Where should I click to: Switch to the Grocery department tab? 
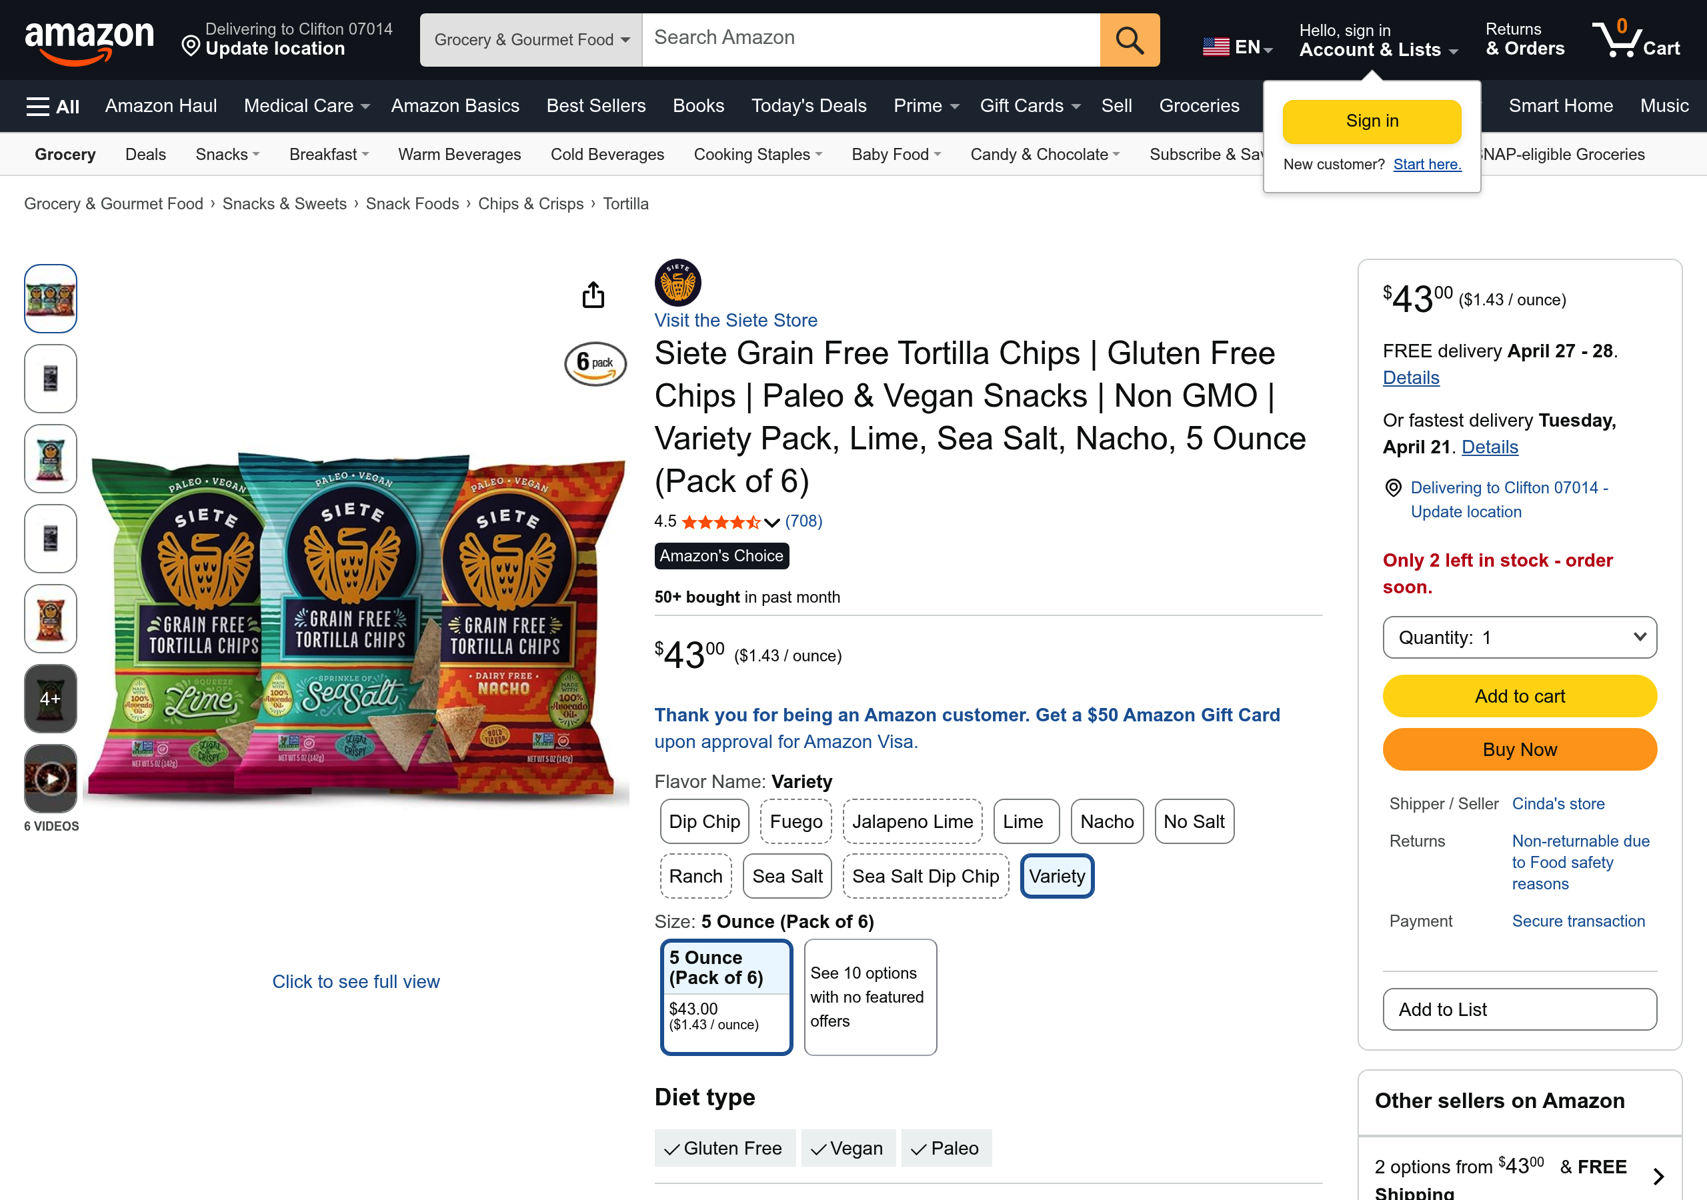point(65,154)
